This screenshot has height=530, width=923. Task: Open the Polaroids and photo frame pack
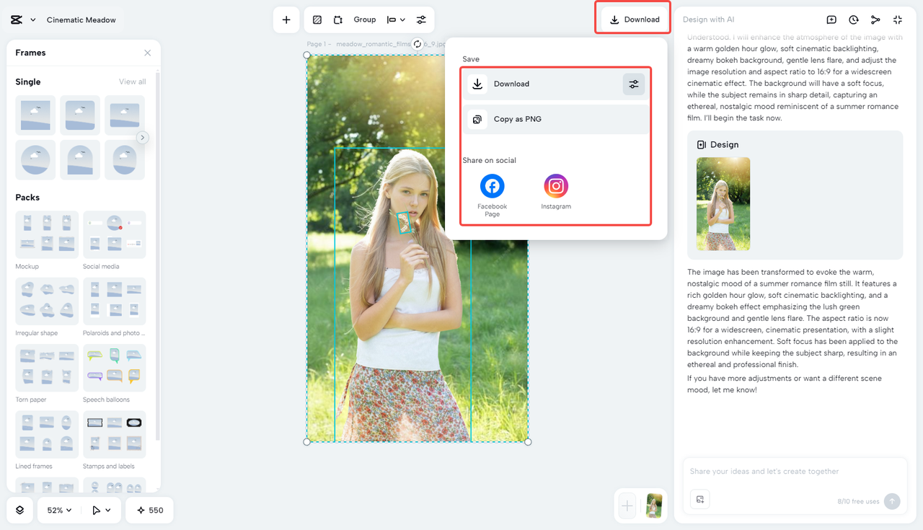click(114, 301)
